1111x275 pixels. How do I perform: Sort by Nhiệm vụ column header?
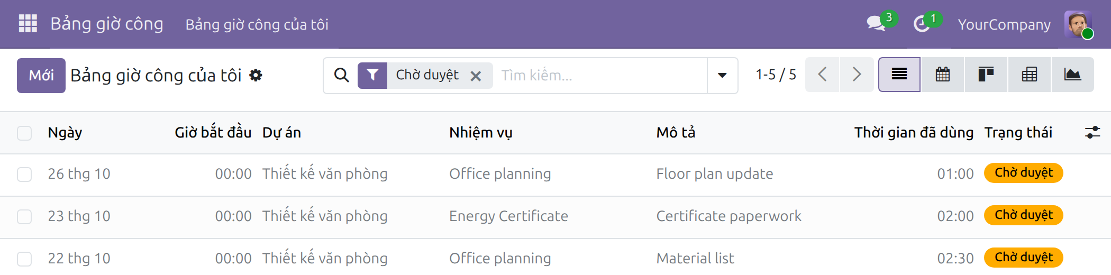(x=481, y=132)
